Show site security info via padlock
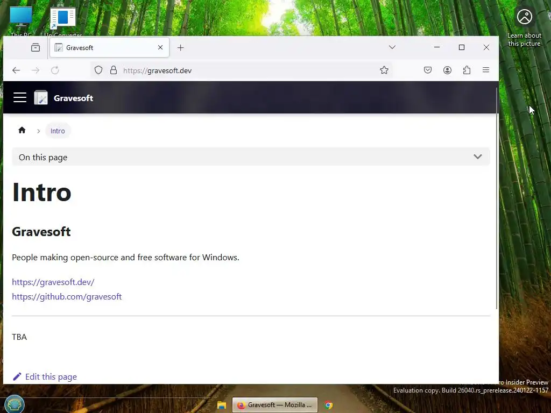Viewport: 551px width, 413px height. [113, 70]
